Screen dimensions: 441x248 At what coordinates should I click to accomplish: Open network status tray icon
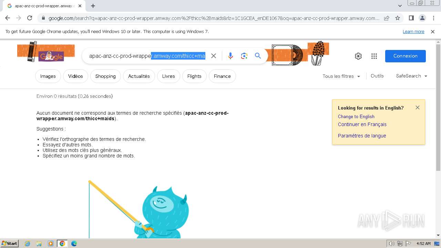click(400, 244)
